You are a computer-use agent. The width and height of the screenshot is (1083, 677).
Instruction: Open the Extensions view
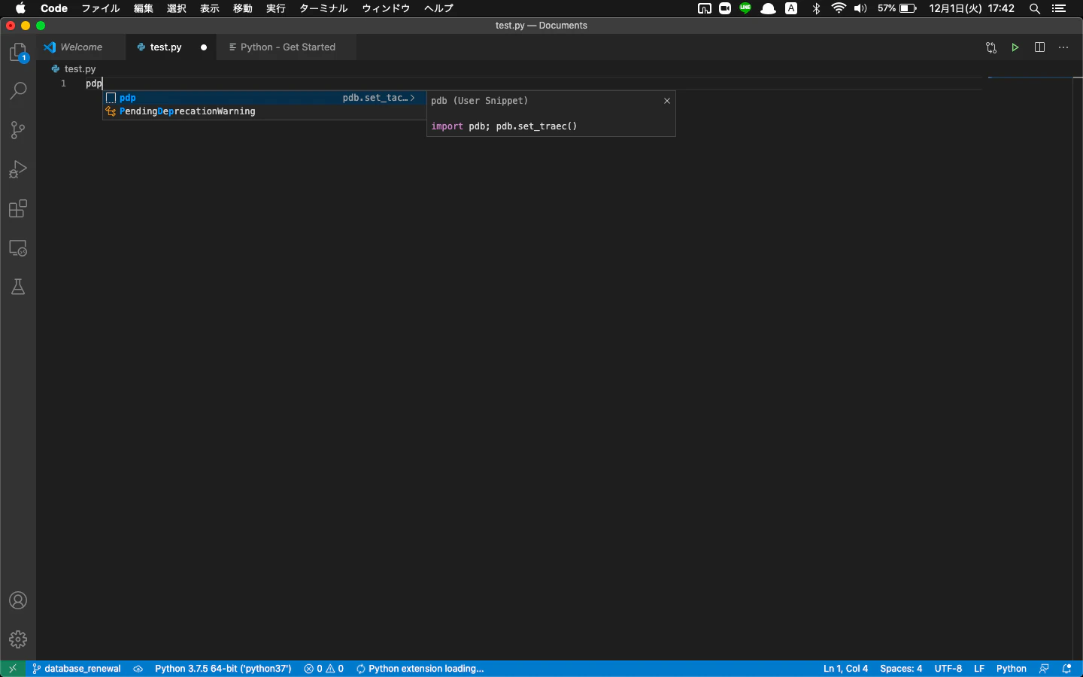coord(18,208)
